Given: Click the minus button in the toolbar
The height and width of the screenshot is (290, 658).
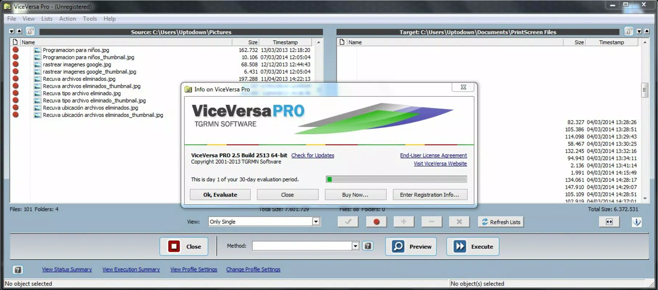Looking at the screenshot, I should point(432,222).
